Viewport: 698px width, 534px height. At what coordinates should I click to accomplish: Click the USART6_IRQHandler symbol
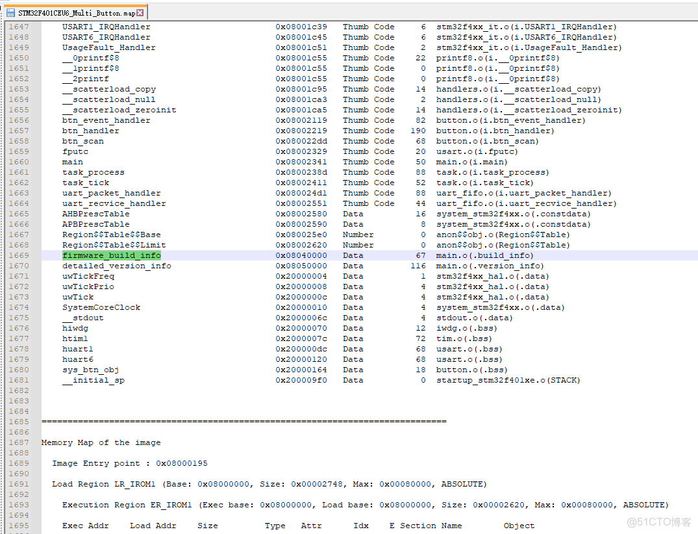point(106,38)
